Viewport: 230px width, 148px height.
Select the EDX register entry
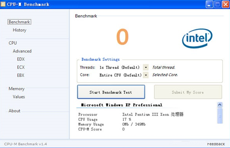point(21,59)
